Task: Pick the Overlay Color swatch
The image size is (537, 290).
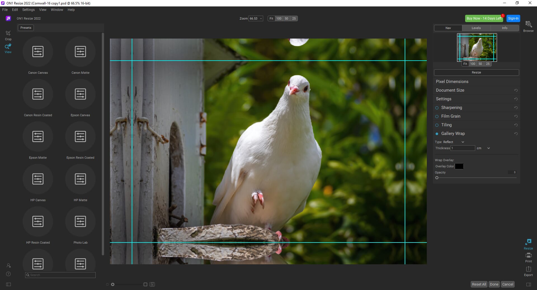Action: (459, 166)
